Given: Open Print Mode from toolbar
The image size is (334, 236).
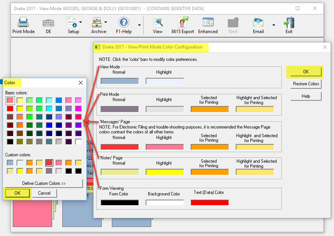Looking at the screenshot, I should click(x=23, y=25).
